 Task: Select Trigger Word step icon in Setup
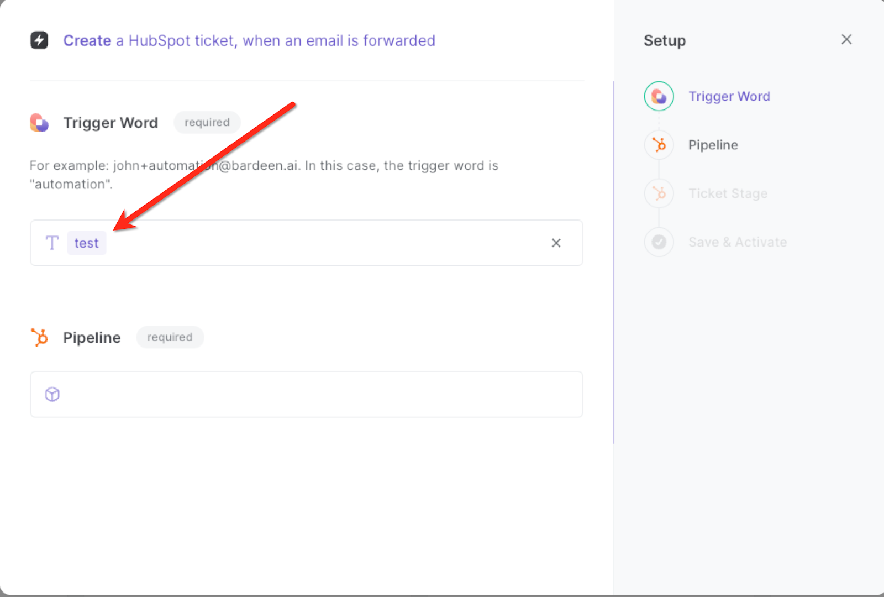659,96
